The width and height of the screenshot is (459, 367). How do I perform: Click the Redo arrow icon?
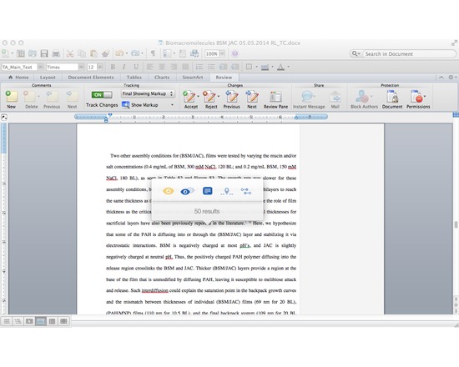pyautogui.click(x=135, y=53)
